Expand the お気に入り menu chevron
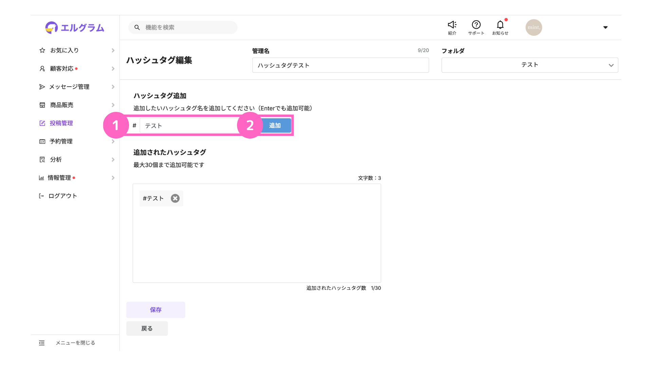Screen dimensions: 652x366 (113, 50)
